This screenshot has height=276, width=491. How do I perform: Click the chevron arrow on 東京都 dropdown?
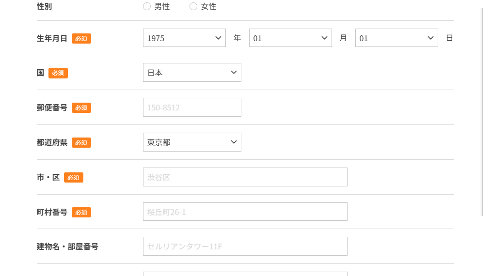coord(234,142)
